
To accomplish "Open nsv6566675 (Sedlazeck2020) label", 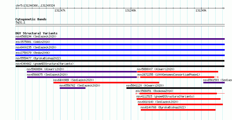I will (47, 75).
